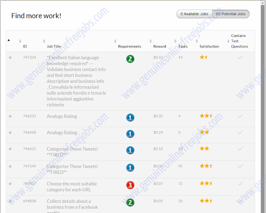
Task: Click job ID 694838
Action: pos(30,201)
